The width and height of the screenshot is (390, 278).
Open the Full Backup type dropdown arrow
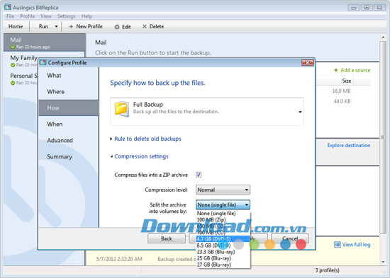pyautogui.click(x=300, y=112)
